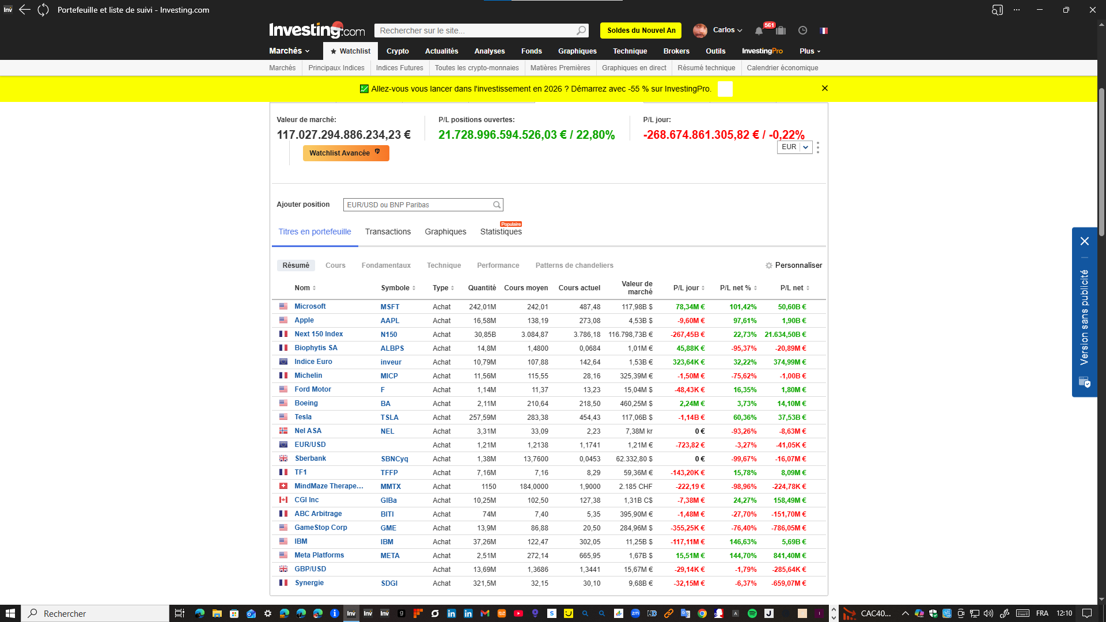Image resolution: width=1106 pixels, height=622 pixels.
Task: Open Task View in the taskbar
Action: (x=179, y=613)
